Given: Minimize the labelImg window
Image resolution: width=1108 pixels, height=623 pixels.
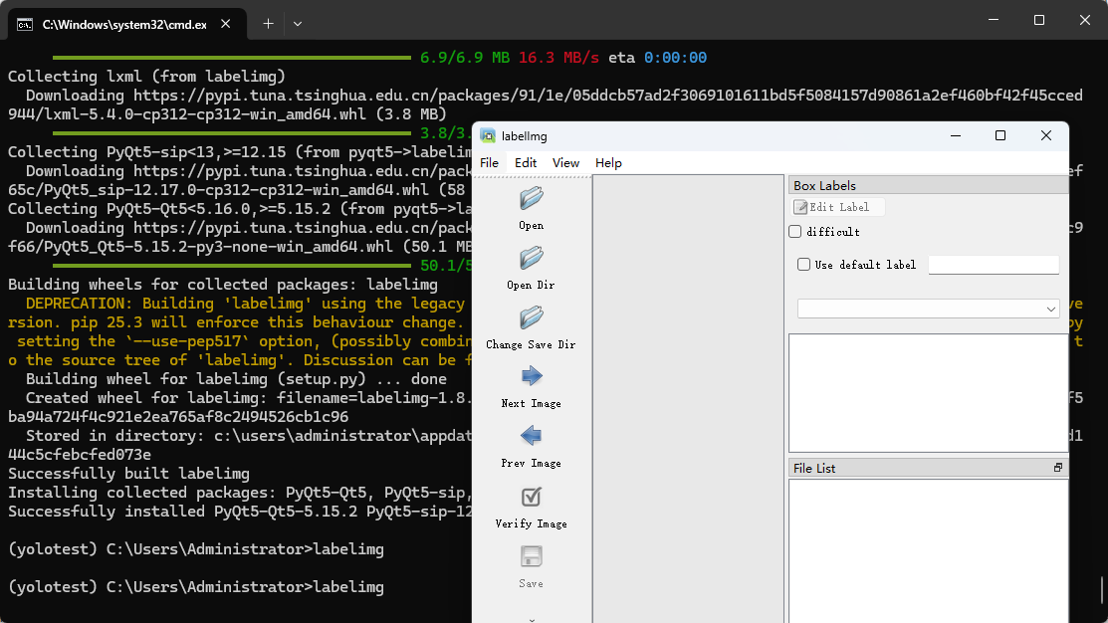Looking at the screenshot, I should tap(956, 135).
